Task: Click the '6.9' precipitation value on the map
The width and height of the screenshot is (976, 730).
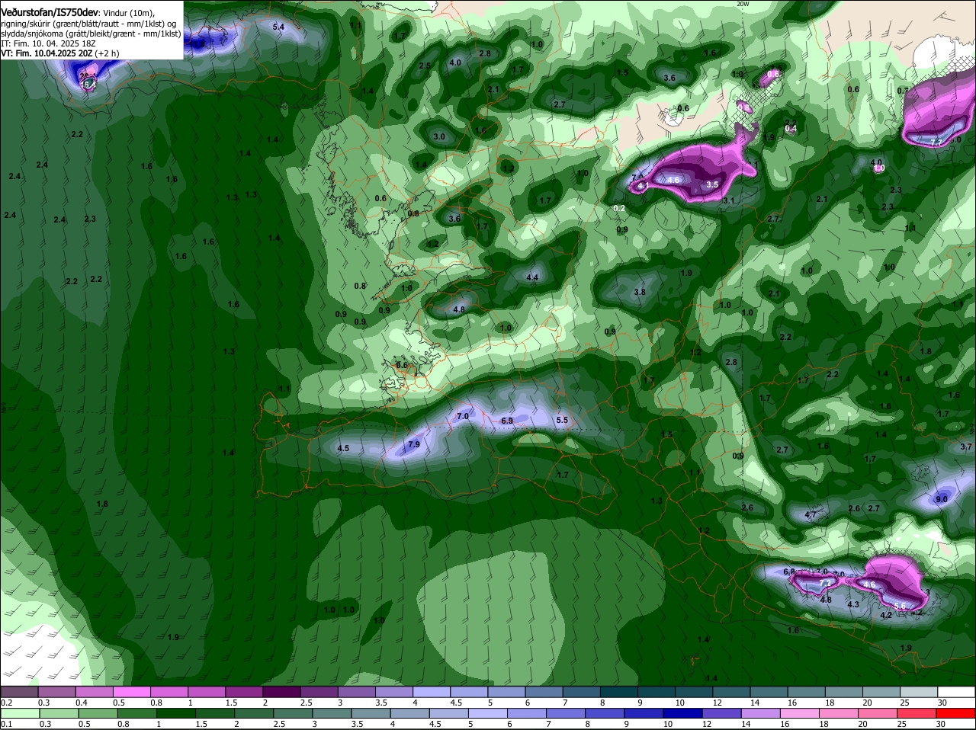Action: 507,421
